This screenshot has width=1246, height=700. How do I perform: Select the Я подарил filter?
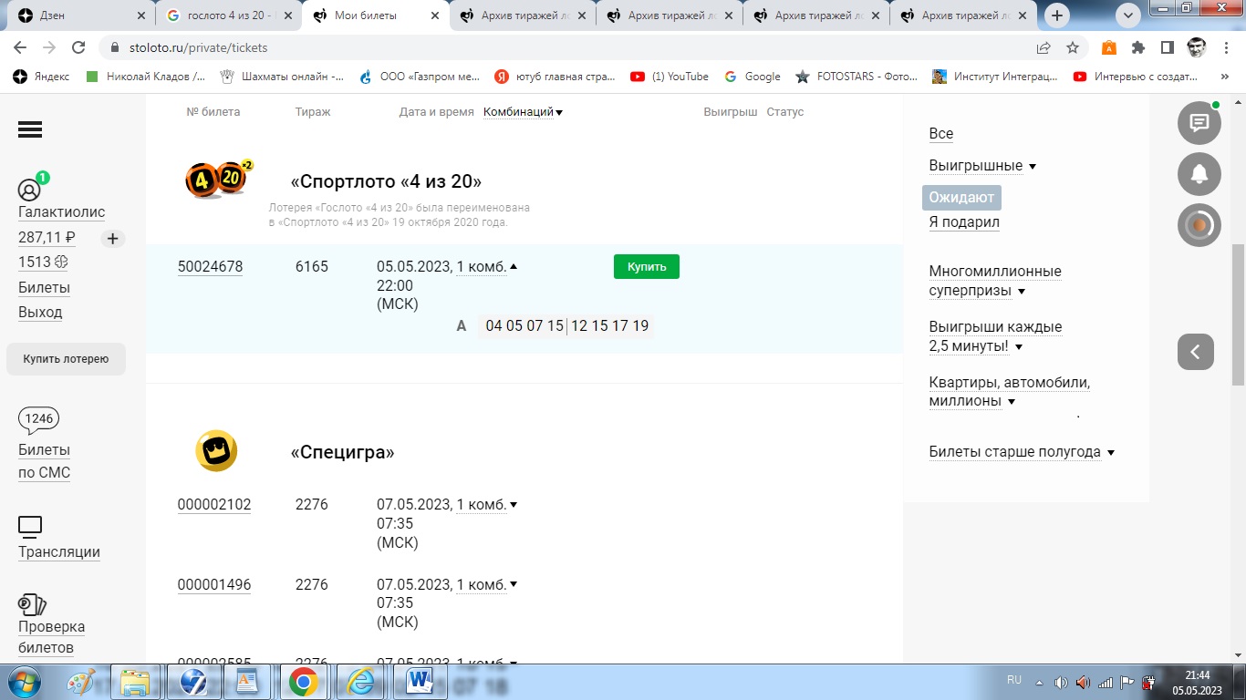(x=964, y=222)
